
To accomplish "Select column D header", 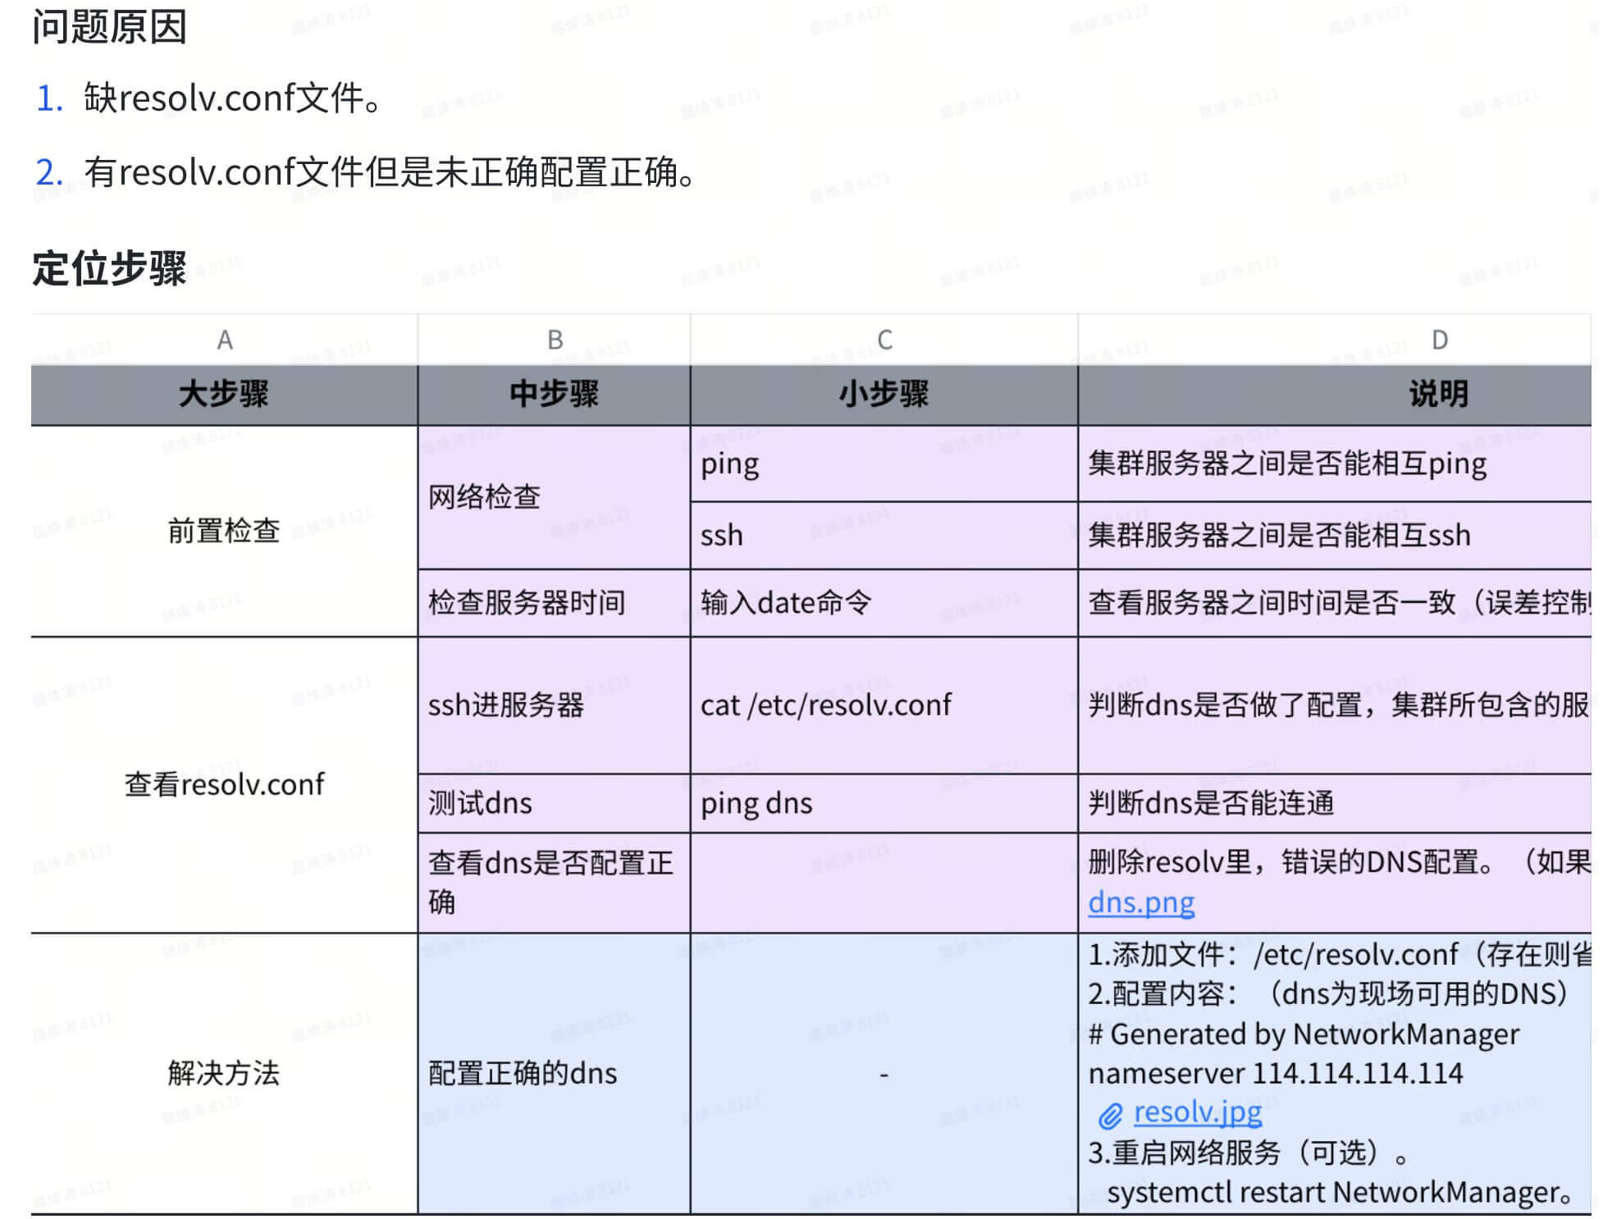I will click(1439, 340).
